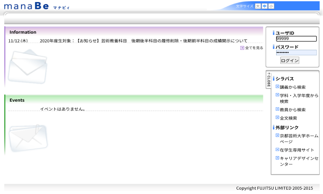
Task: Click the 外部リンク heading
Action: pyautogui.click(x=287, y=128)
